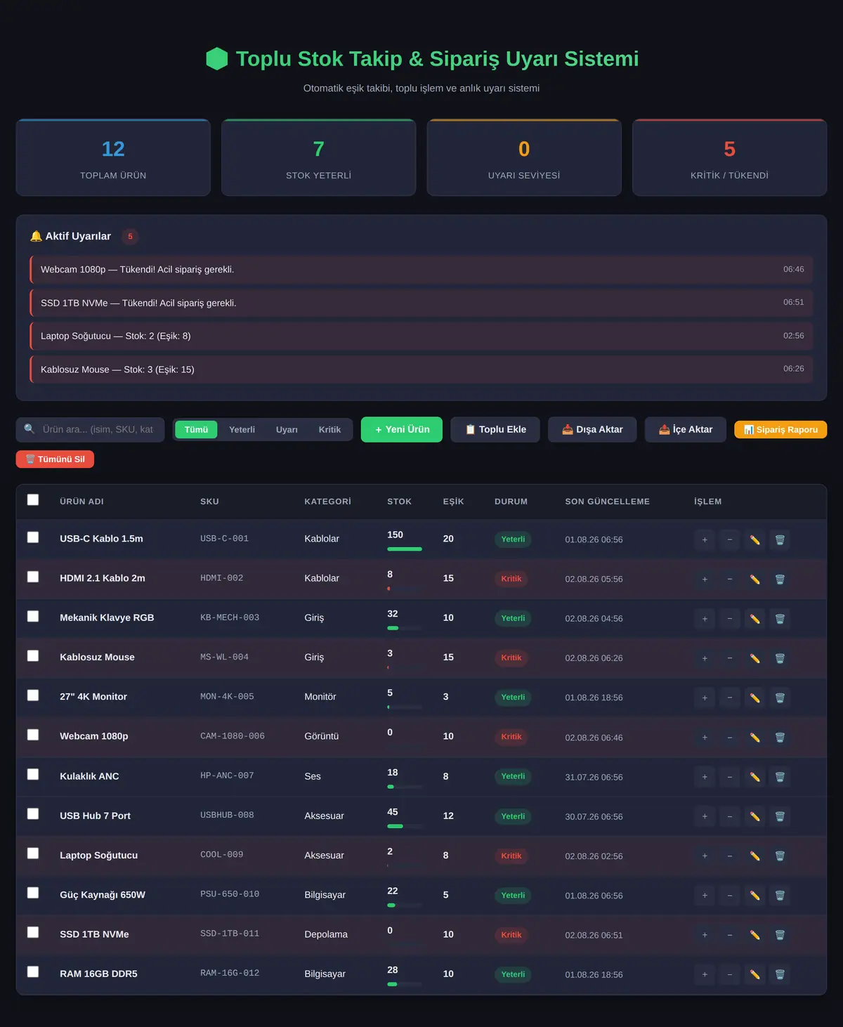Tick the Webcam 1080p checkbox
Screen dimensions: 843x1027
[x=33, y=735]
